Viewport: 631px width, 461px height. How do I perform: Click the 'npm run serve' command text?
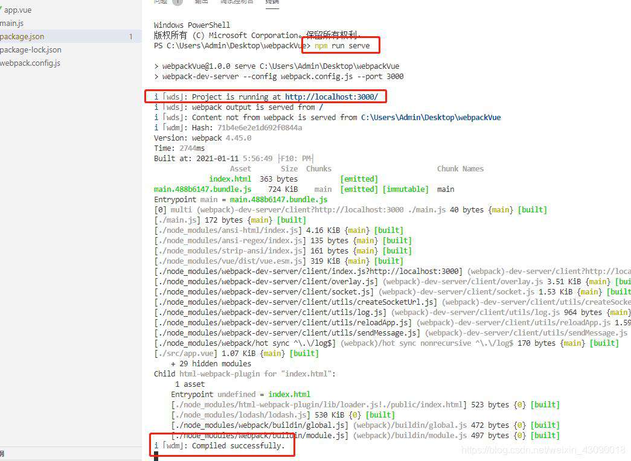(x=342, y=45)
